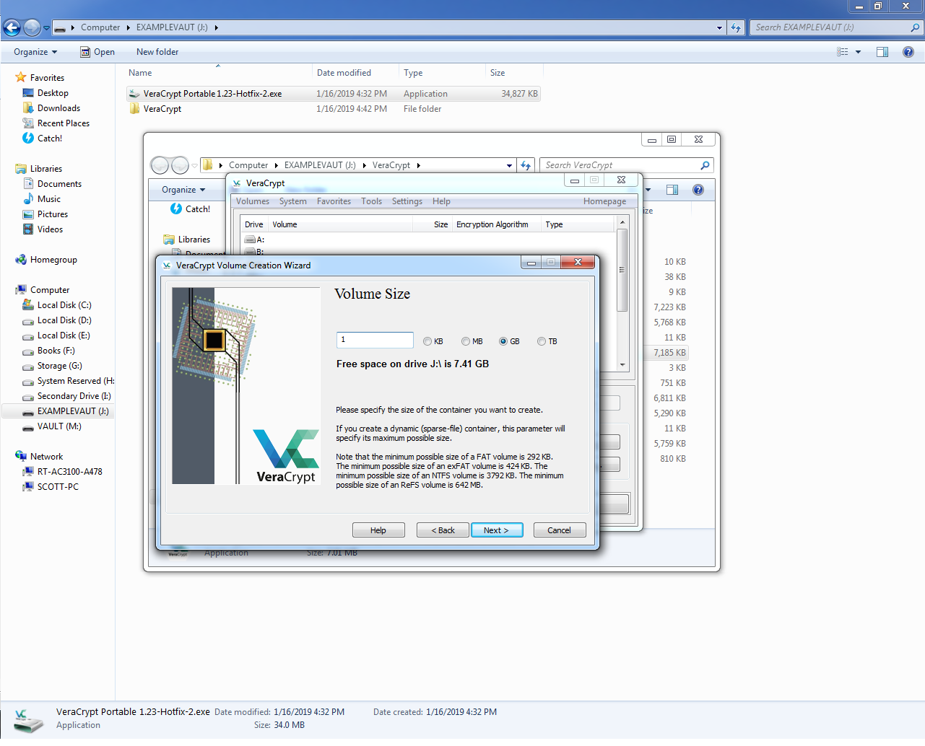This screenshot has width=925, height=746.
Task: Open the Volumes menu in VeraCrypt window
Action: [x=253, y=201]
